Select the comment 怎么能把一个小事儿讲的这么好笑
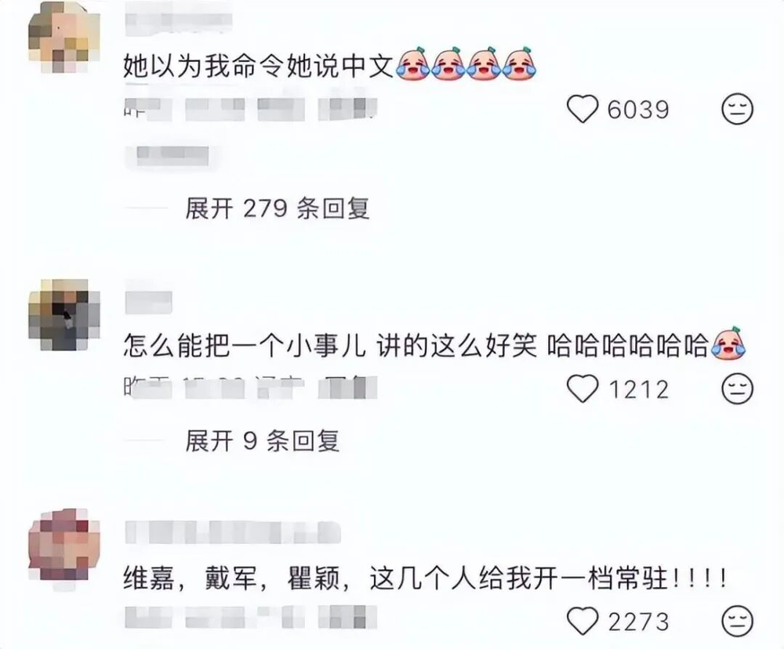This screenshot has height=649, width=784. coord(330,346)
